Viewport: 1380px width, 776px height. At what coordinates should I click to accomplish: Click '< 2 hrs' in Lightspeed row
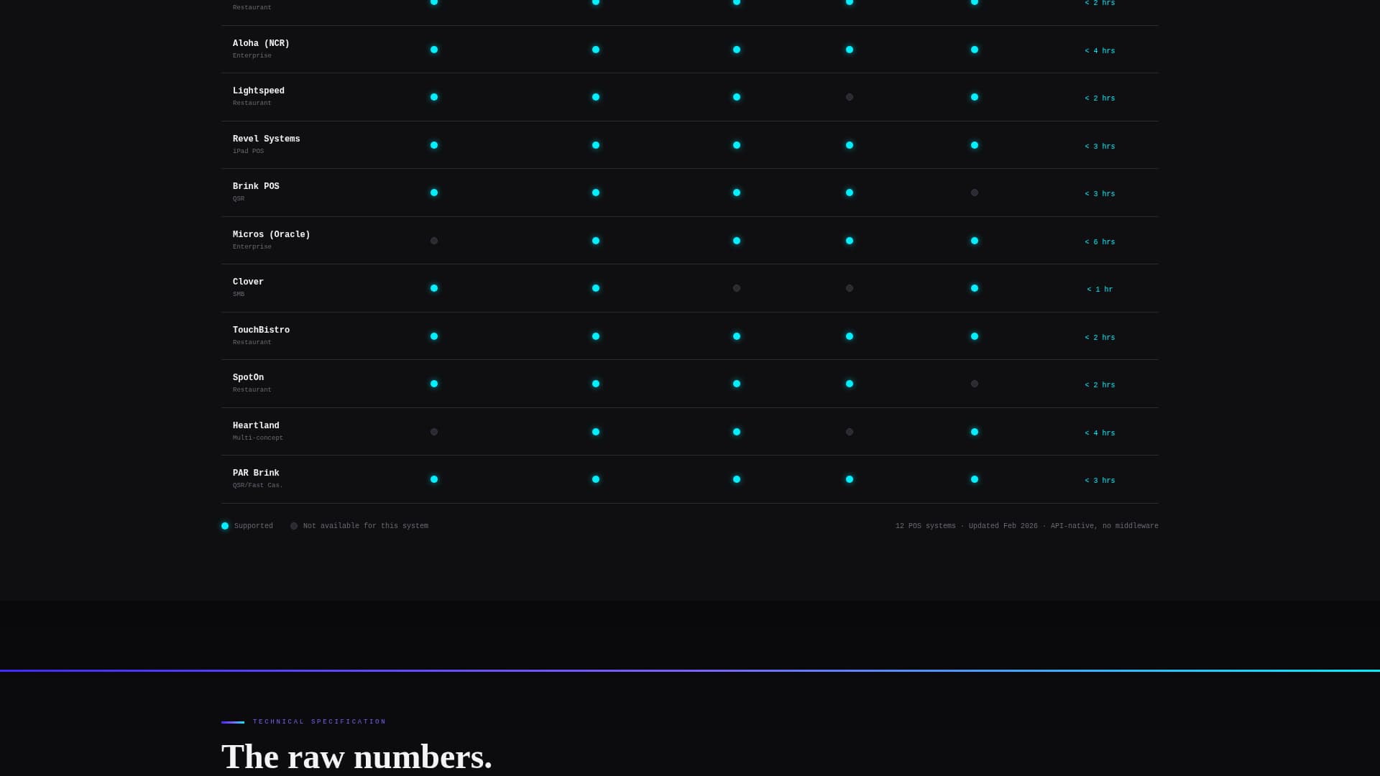(x=1100, y=98)
